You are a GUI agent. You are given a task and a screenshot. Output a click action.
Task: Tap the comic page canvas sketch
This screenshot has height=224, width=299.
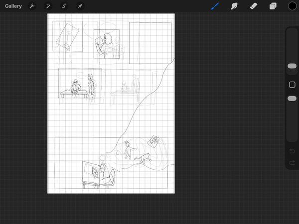click(x=111, y=104)
